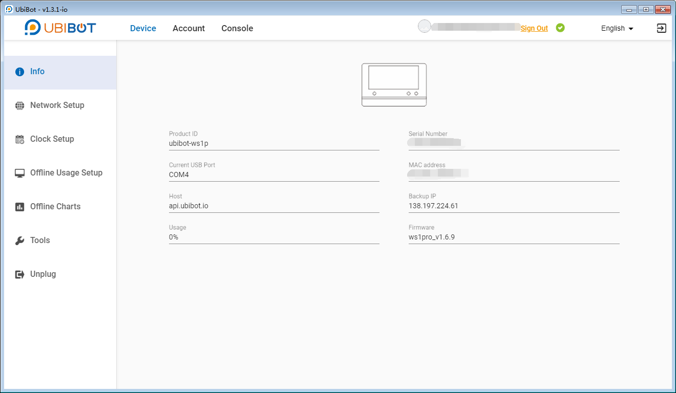Click the Sign Out link

click(x=534, y=29)
